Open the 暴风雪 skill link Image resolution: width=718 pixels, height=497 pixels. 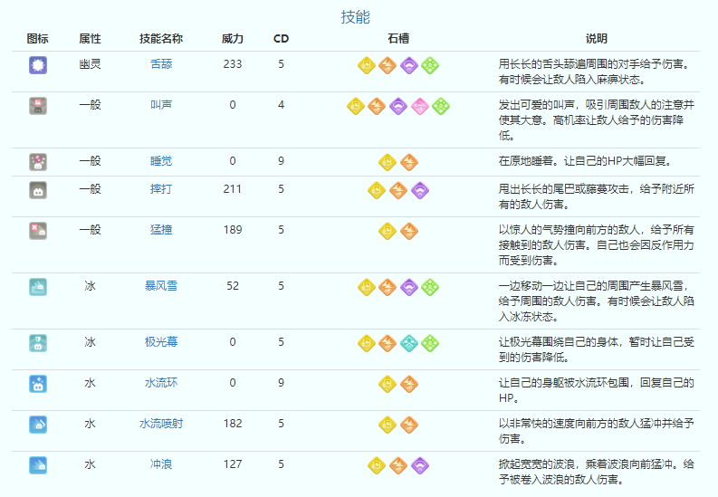coord(161,286)
